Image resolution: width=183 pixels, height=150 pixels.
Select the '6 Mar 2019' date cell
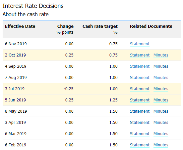coord(16,134)
